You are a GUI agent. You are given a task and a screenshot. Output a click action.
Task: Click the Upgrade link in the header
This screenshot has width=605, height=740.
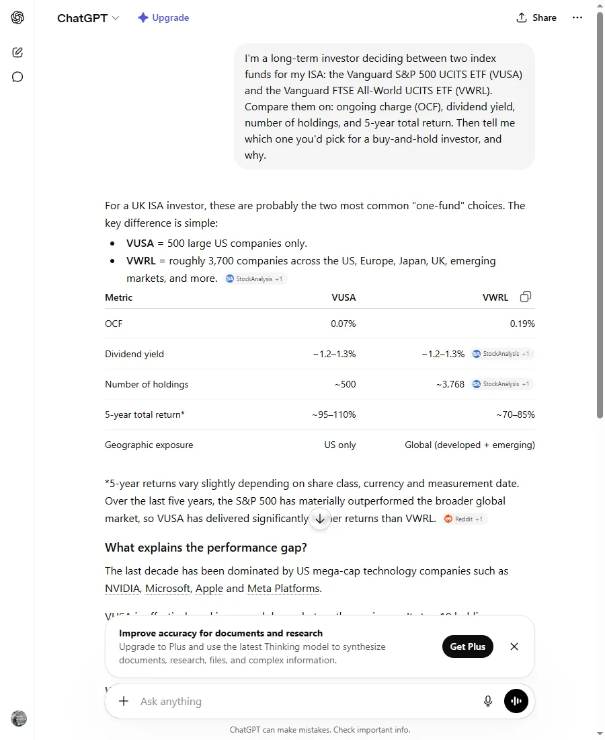pos(163,17)
